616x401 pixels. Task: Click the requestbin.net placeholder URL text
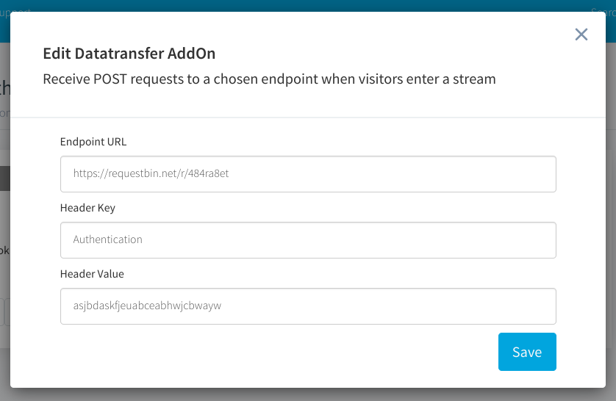(151, 173)
